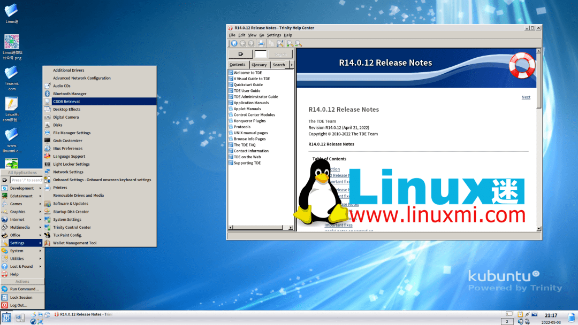Open the volume control speaker icon

point(520,322)
